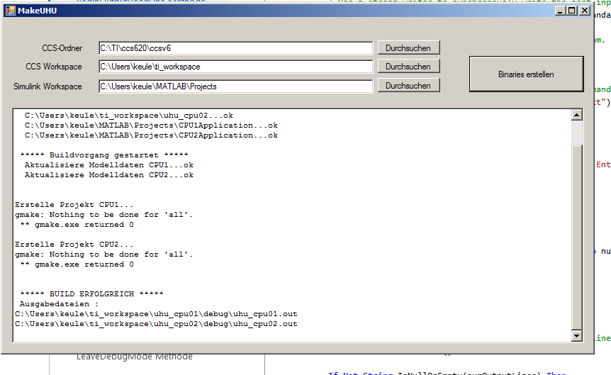611x375 pixels.
Task: Click the 'Erstelle Projekt CPU2...' log line
Action: pos(74,245)
